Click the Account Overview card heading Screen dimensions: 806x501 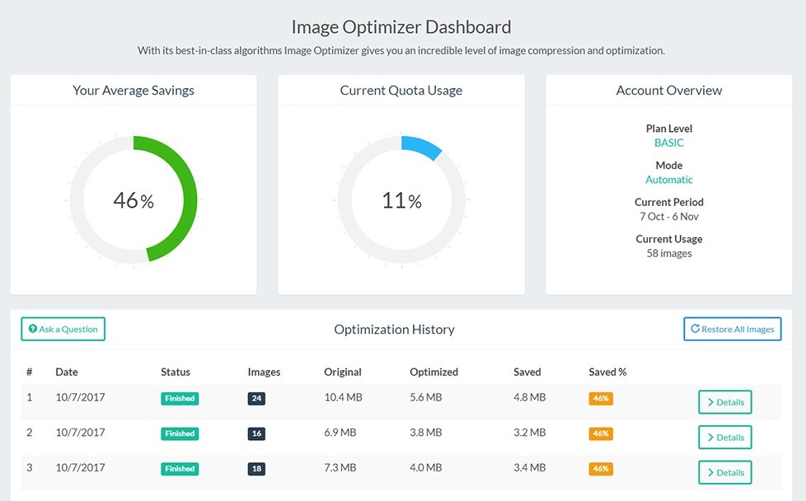point(668,91)
